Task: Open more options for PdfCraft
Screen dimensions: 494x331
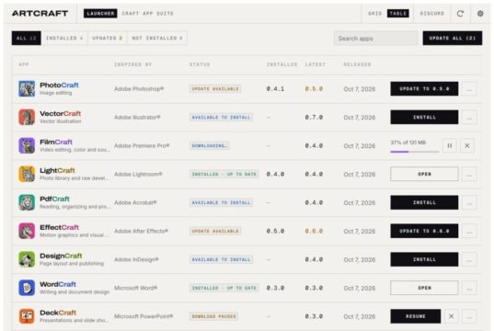Action: [x=469, y=202]
